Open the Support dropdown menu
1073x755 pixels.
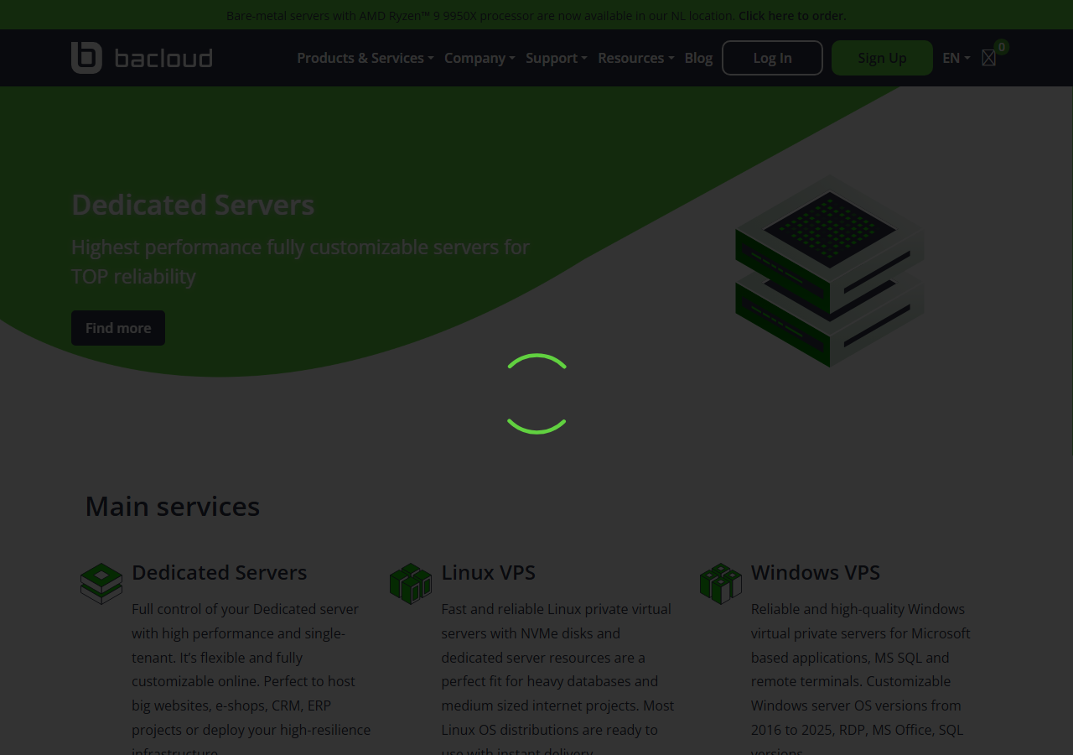tap(557, 58)
